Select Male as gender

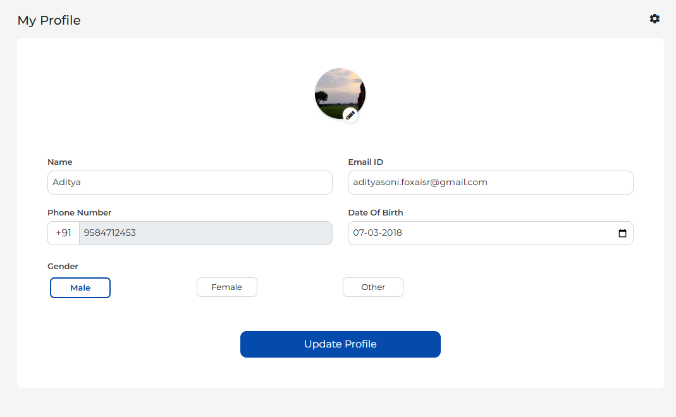click(80, 287)
